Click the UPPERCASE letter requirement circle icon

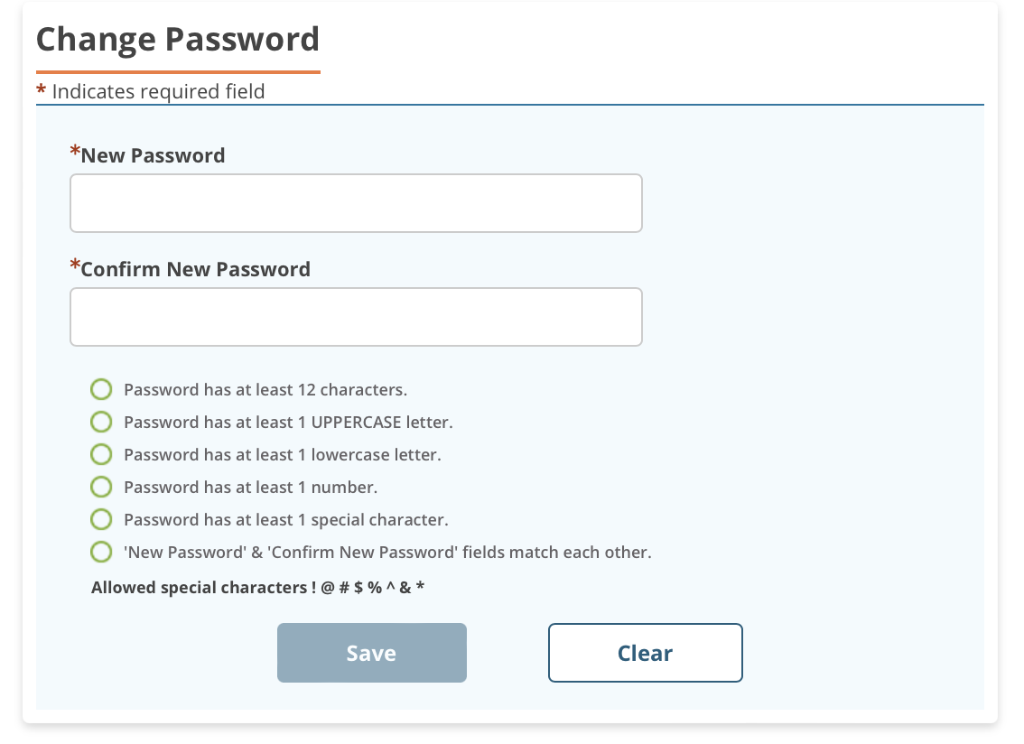[x=102, y=422]
